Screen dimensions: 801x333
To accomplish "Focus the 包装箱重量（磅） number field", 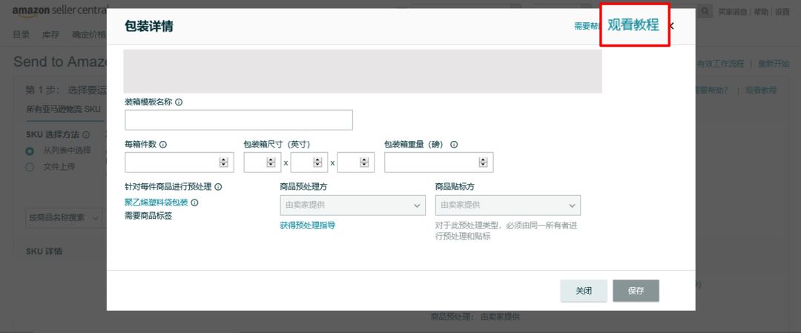I will pos(439,162).
